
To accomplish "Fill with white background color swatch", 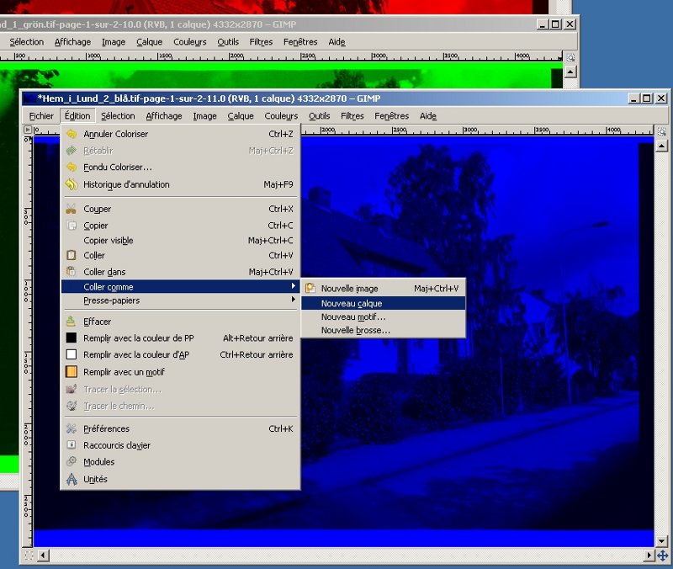I will [72, 355].
